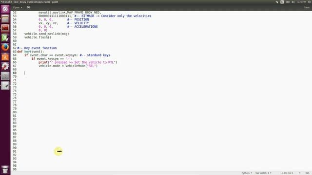This screenshot has width=312, height=175.
Task: Click the MAV_FRAME_BODY_NED text
Action: [x=84, y=12]
